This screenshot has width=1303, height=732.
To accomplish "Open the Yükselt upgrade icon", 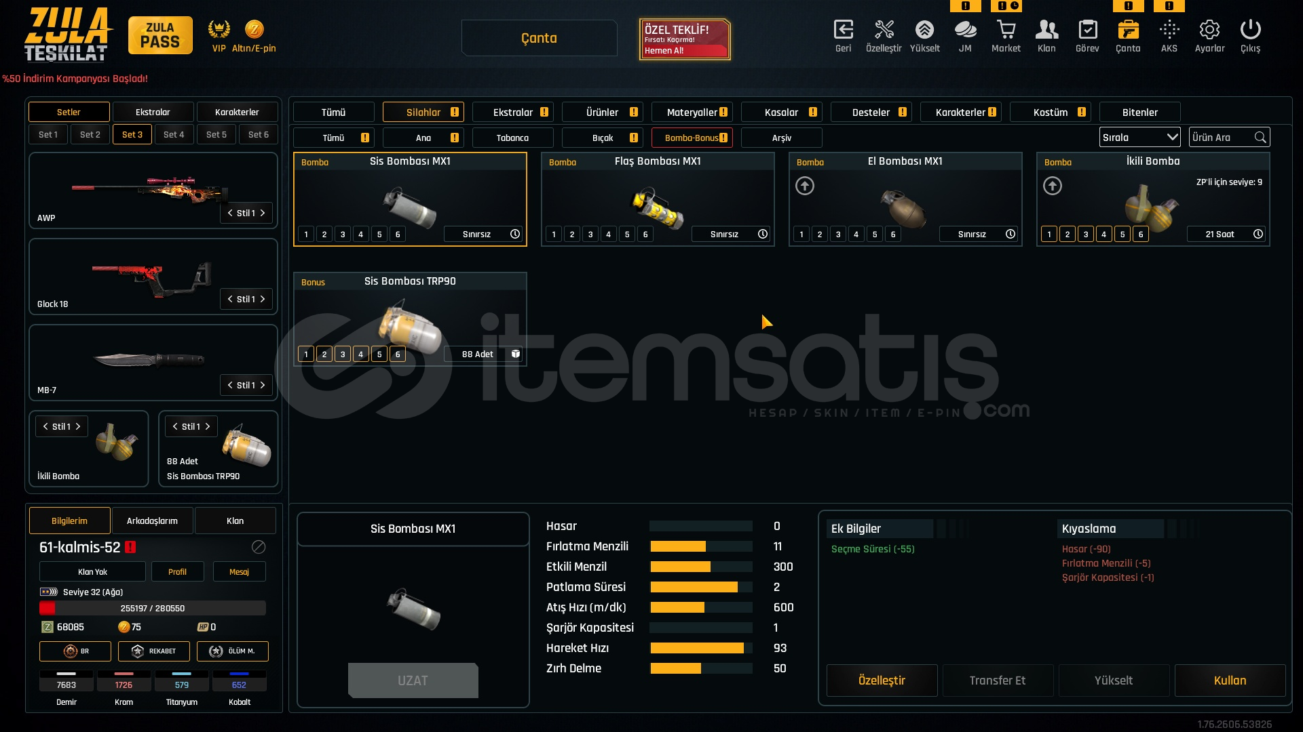I will 924,30.
